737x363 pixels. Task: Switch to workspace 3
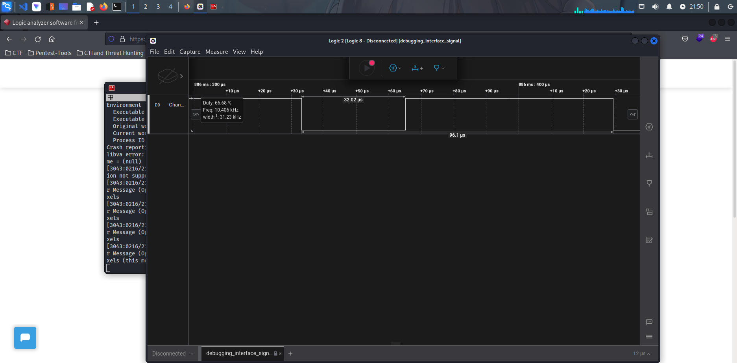(158, 7)
